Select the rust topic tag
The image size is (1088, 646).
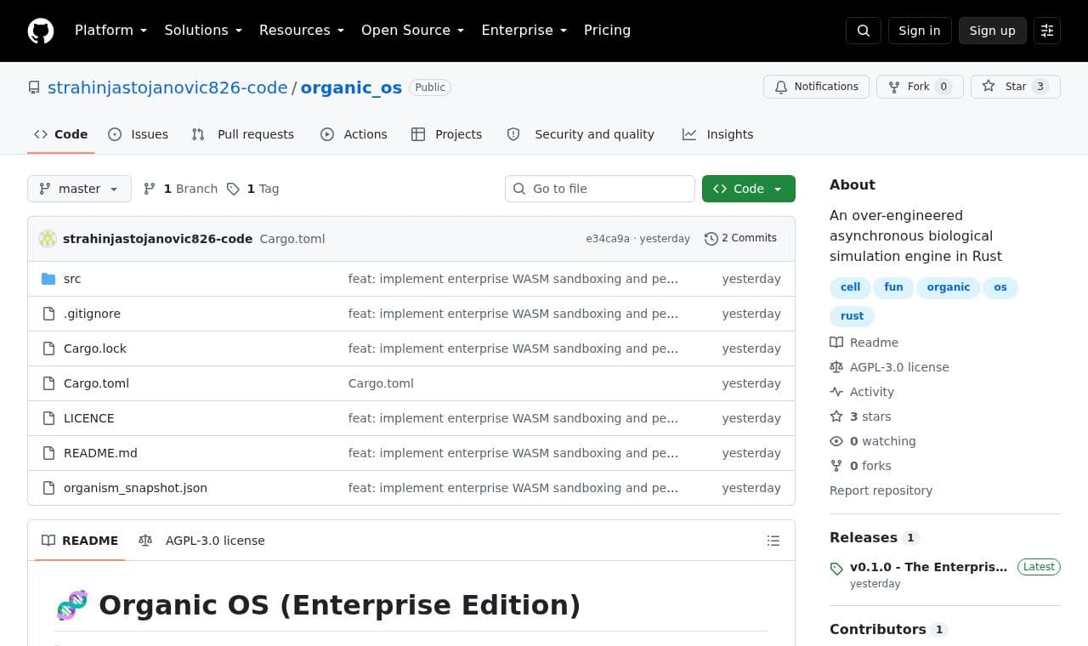(x=852, y=316)
